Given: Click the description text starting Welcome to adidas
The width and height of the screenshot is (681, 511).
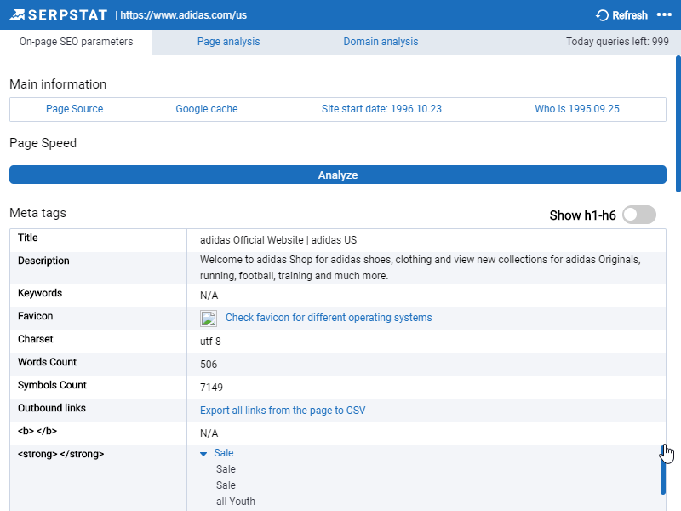Looking at the screenshot, I should pos(420,267).
